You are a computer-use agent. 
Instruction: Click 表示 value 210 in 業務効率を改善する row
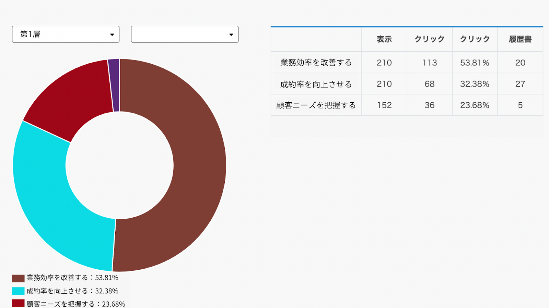click(x=384, y=63)
